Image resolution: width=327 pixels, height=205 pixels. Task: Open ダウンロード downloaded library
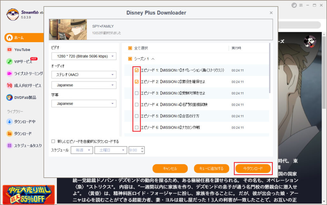pyautogui.click(x=23, y=134)
